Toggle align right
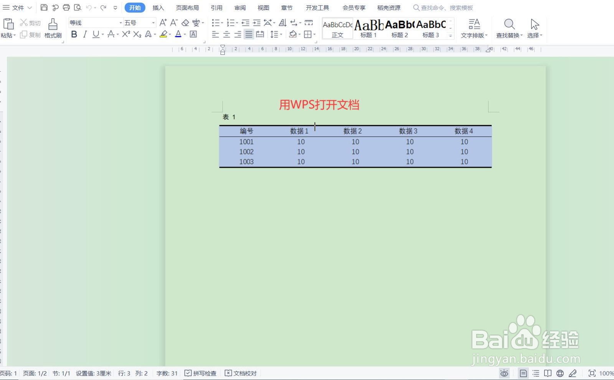 pos(238,34)
